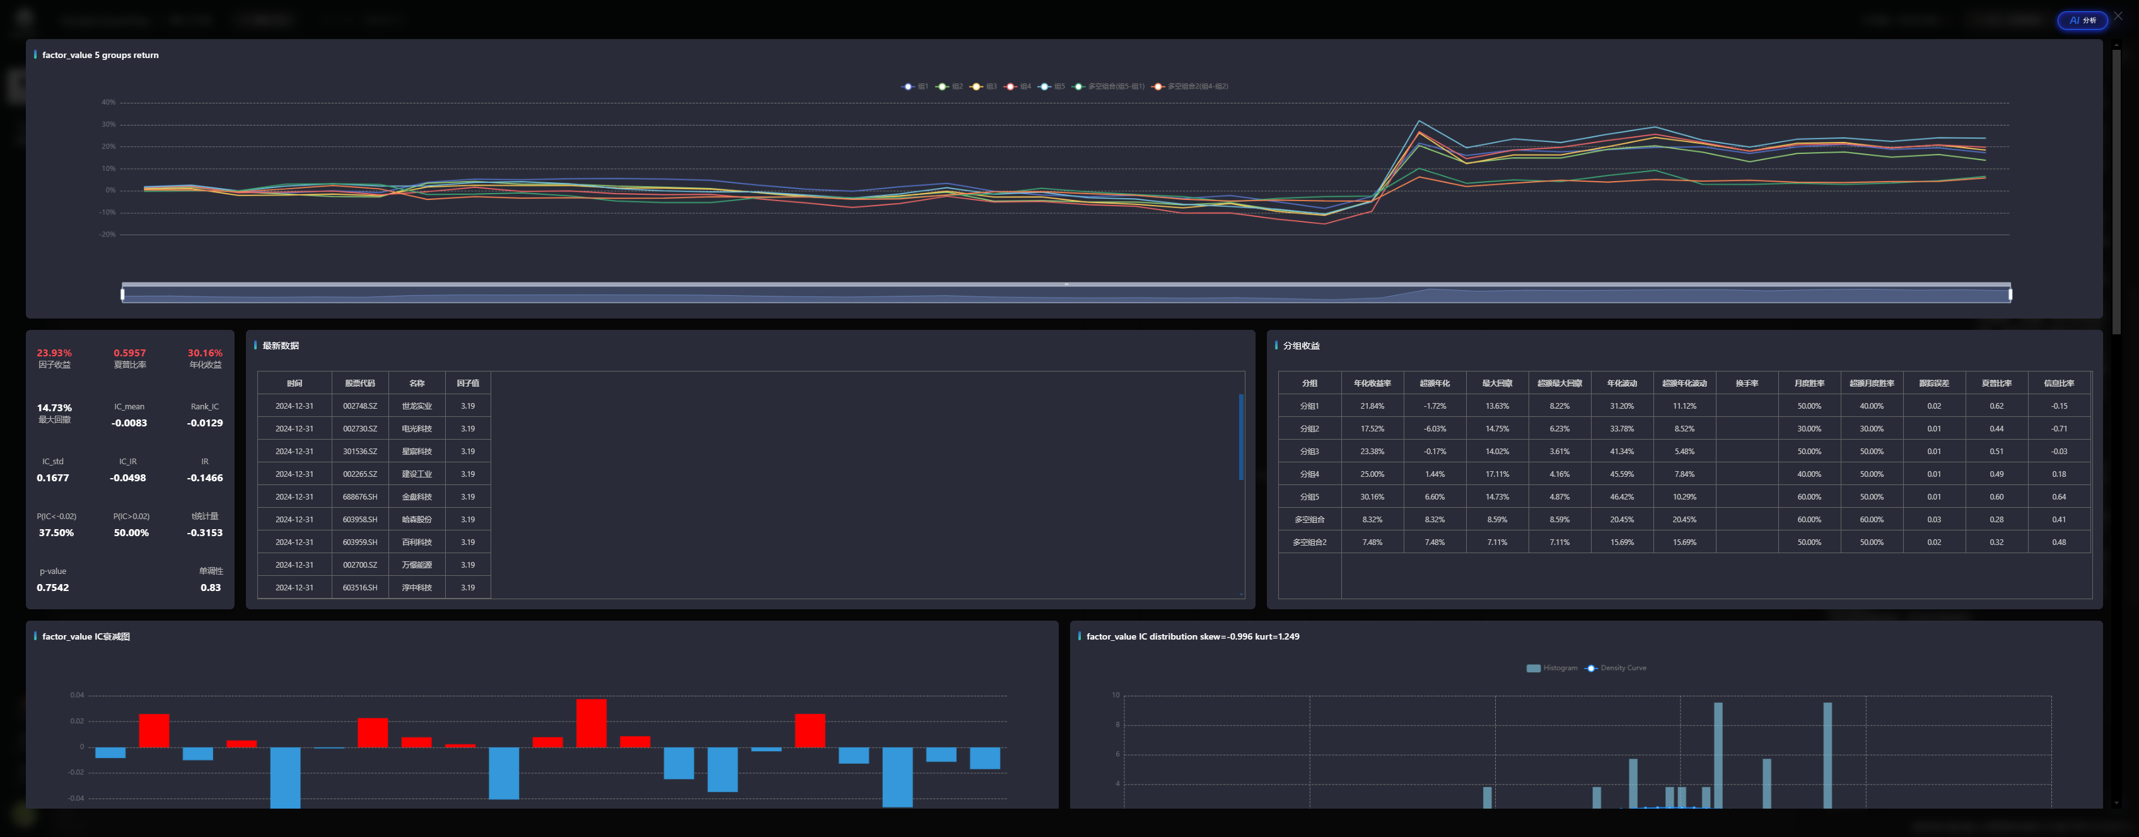The width and height of the screenshot is (2139, 837).
Task: Click 股票代码 column header
Action: 359,383
